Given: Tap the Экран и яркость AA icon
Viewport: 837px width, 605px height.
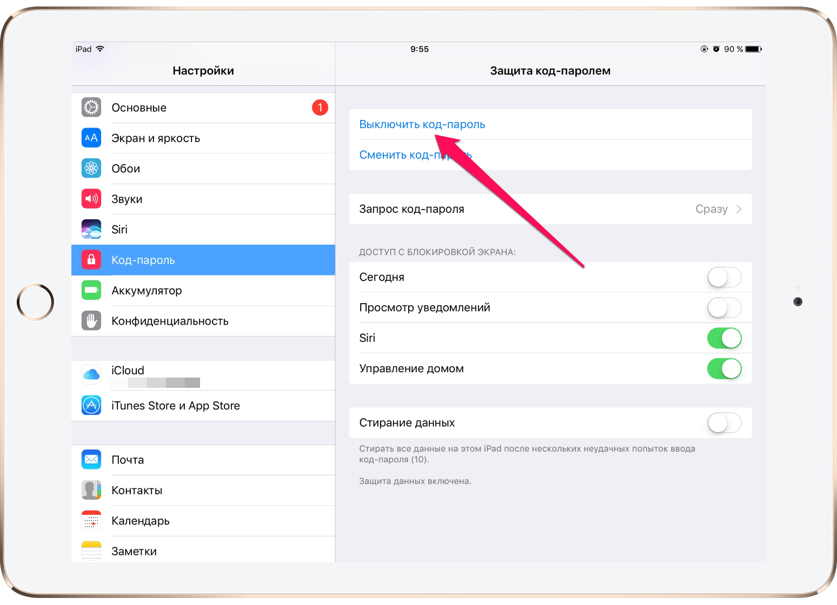Looking at the screenshot, I should 91,138.
